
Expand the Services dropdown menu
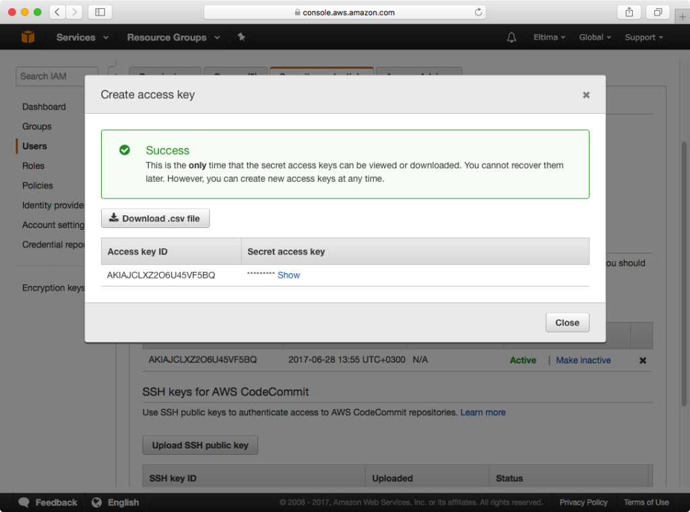click(82, 37)
